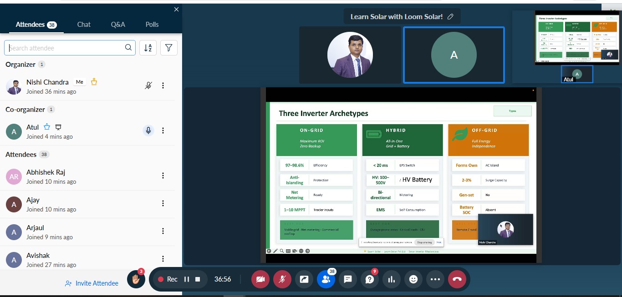
Task: Unmute the microphone in the bottom toolbar
Action: pyautogui.click(x=282, y=279)
